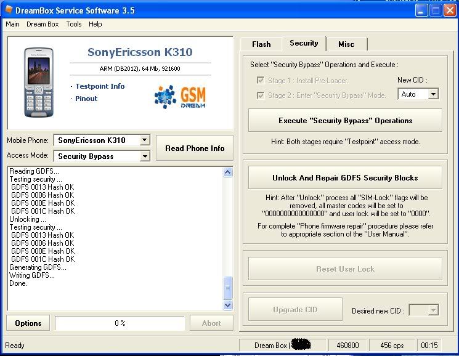Image resolution: width=459 pixels, height=356 pixels.
Task: Click the Read Phone Info button
Action: 195,148
